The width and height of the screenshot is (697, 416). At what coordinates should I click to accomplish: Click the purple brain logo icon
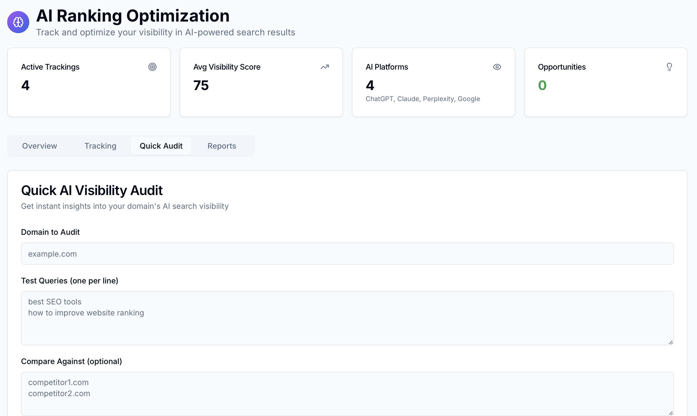pyautogui.click(x=18, y=22)
